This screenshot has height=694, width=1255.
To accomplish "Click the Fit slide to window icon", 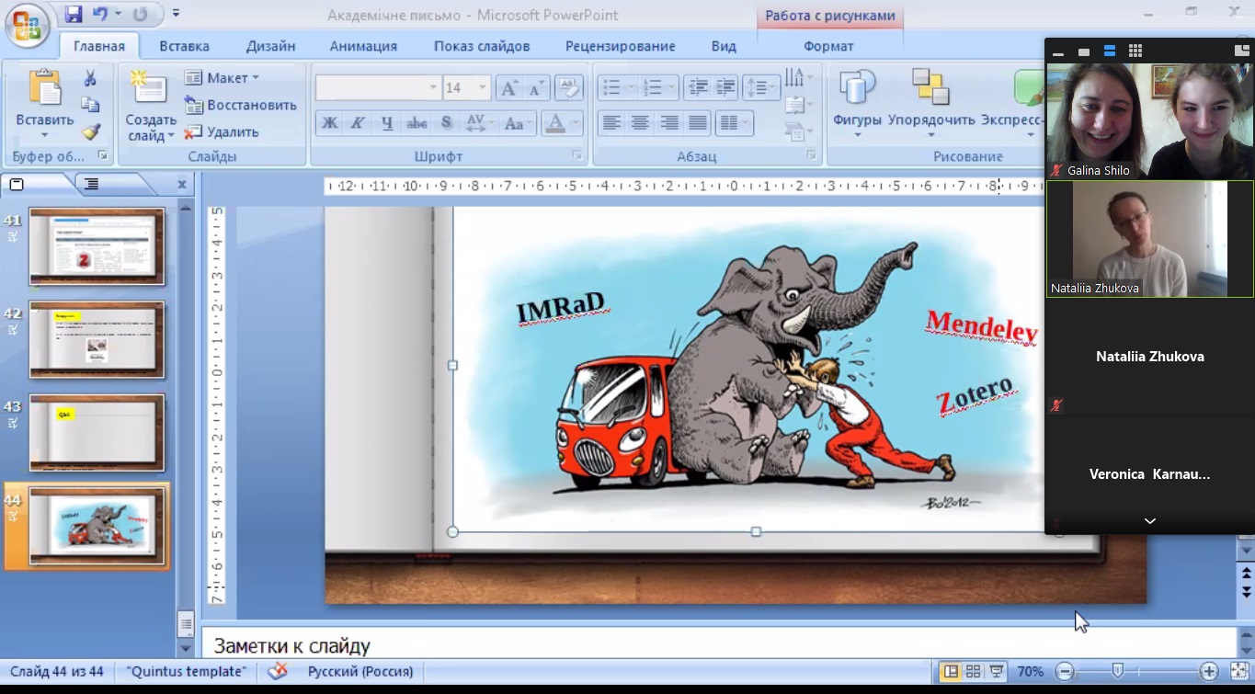I will [1238, 671].
